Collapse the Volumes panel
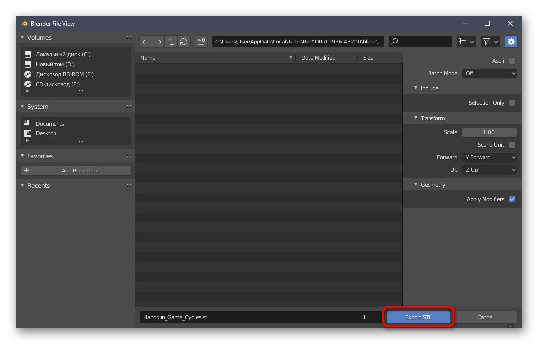The image size is (538, 344). 22,37
